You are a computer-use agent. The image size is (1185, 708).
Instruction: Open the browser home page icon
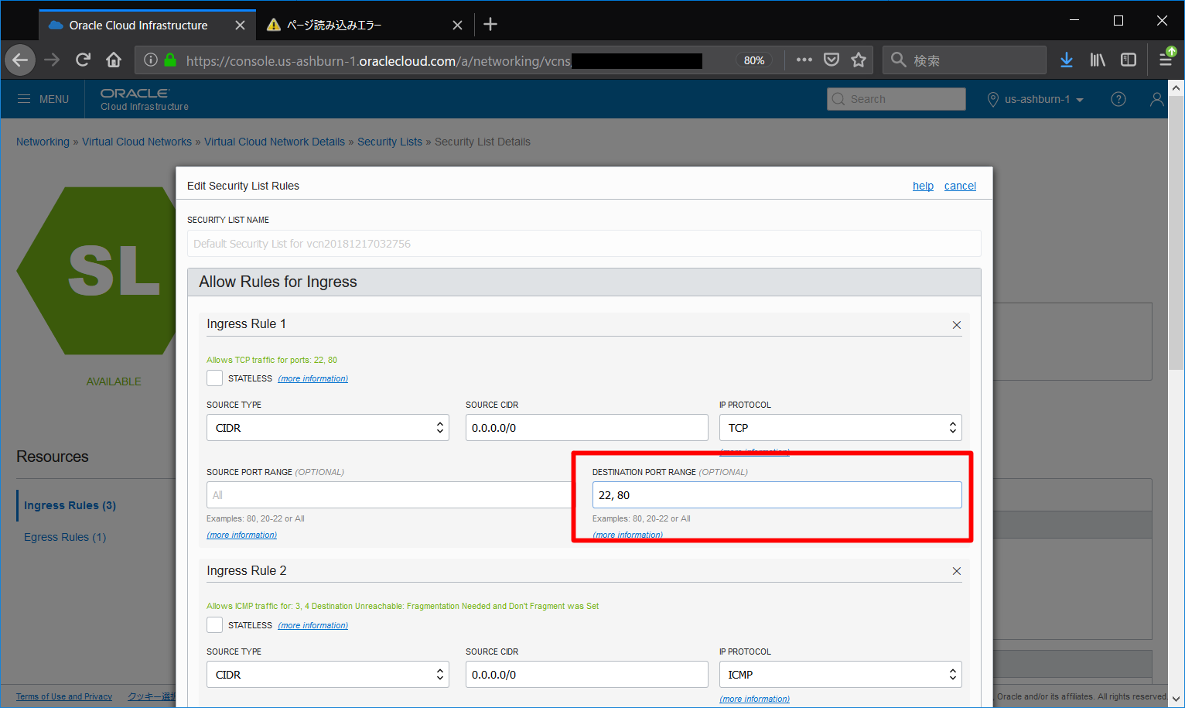[x=114, y=60]
